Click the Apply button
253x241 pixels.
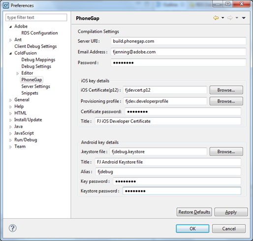pyautogui.click(x=231, y=212)
